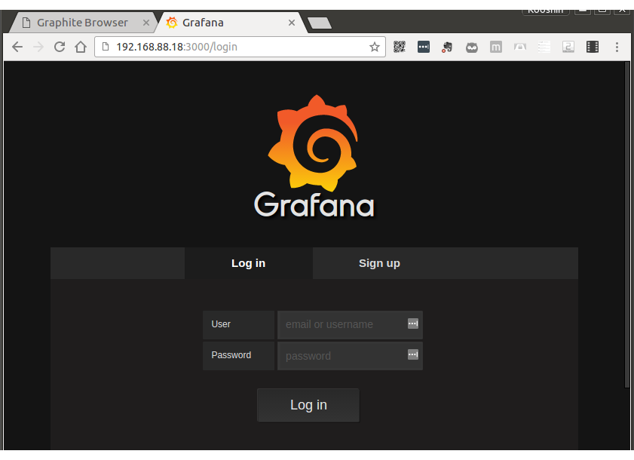
Task: Click the camera-shaped extension icon
Action: tap(519, 47)
